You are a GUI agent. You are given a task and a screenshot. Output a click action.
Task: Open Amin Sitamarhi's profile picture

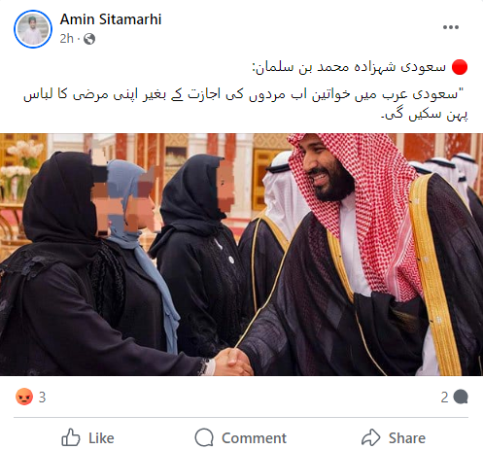point(33,29)
